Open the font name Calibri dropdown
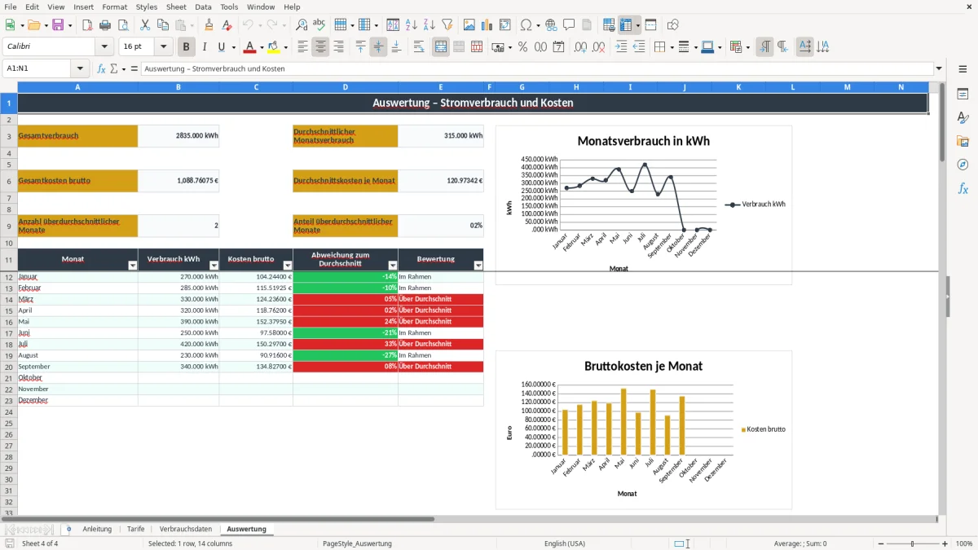Viewport: 978px width, 550px height. point(104,47)
